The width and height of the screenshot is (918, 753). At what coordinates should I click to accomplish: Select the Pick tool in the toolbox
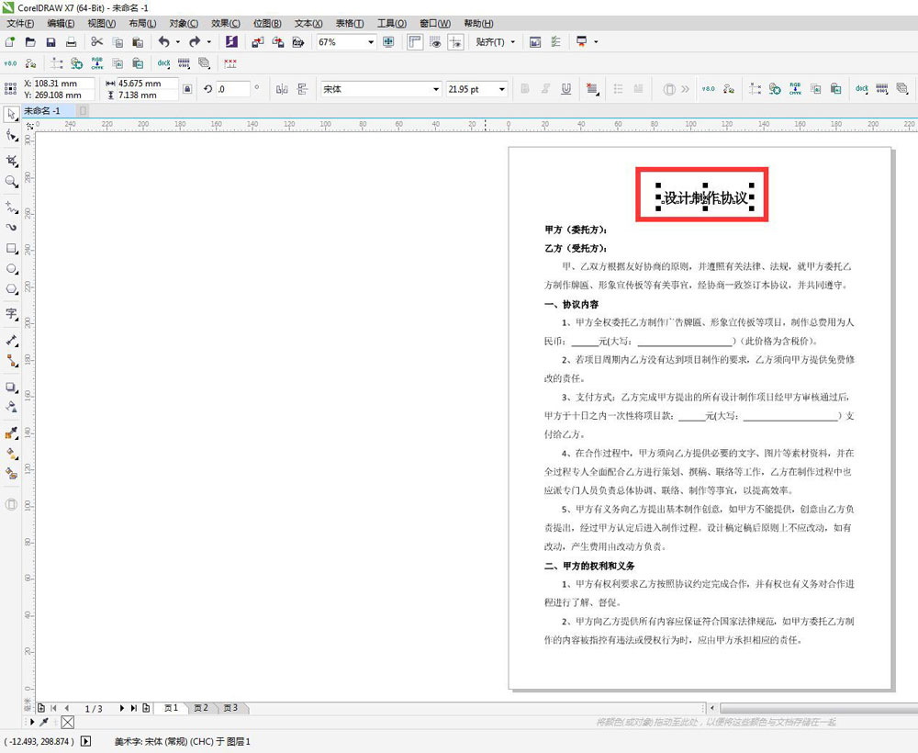pyautogui.click(x=11, y=115)
